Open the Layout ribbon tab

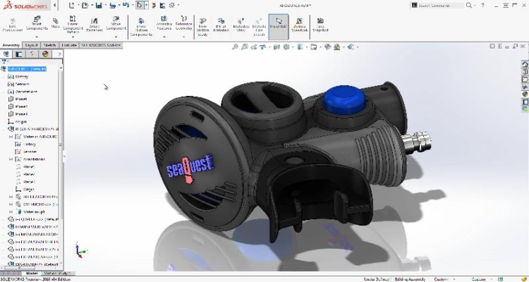(31, 45)
